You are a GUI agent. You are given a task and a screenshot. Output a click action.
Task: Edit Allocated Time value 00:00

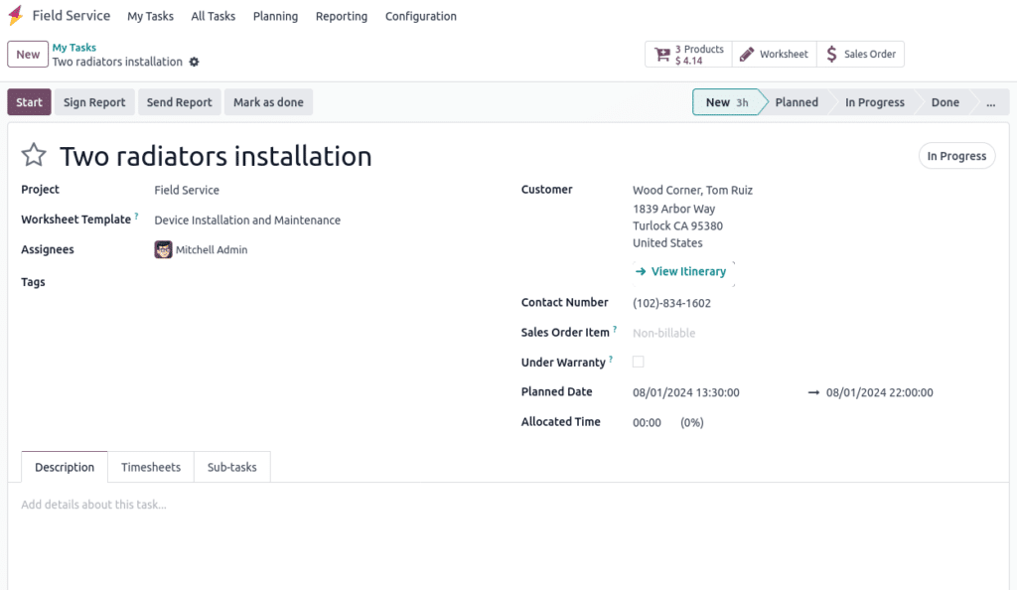(x=647, y=423)
